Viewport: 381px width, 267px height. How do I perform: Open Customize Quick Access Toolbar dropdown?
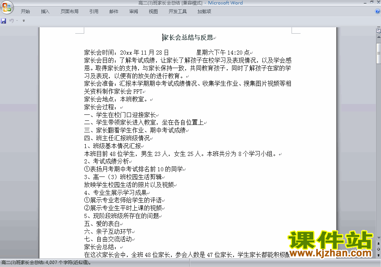click(x=24, y=21)
